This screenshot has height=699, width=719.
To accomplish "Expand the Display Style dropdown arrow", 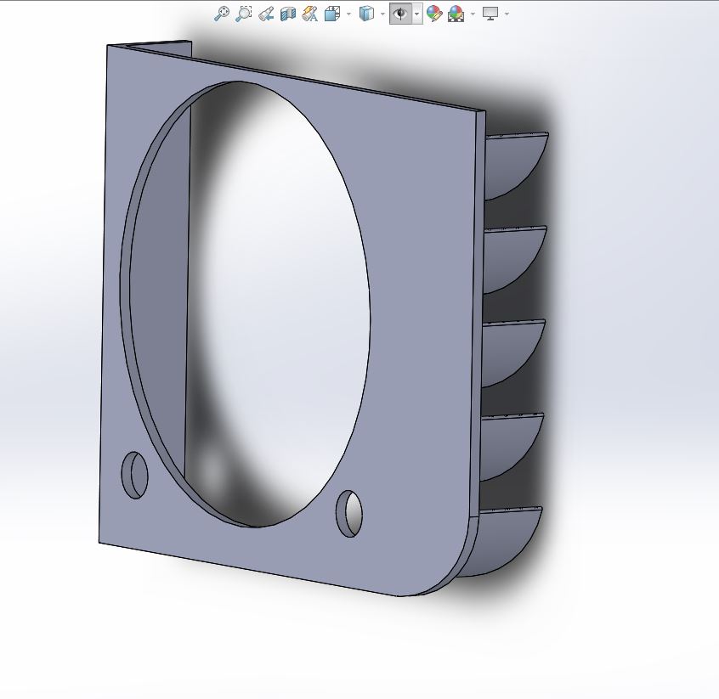I will 383,14.
